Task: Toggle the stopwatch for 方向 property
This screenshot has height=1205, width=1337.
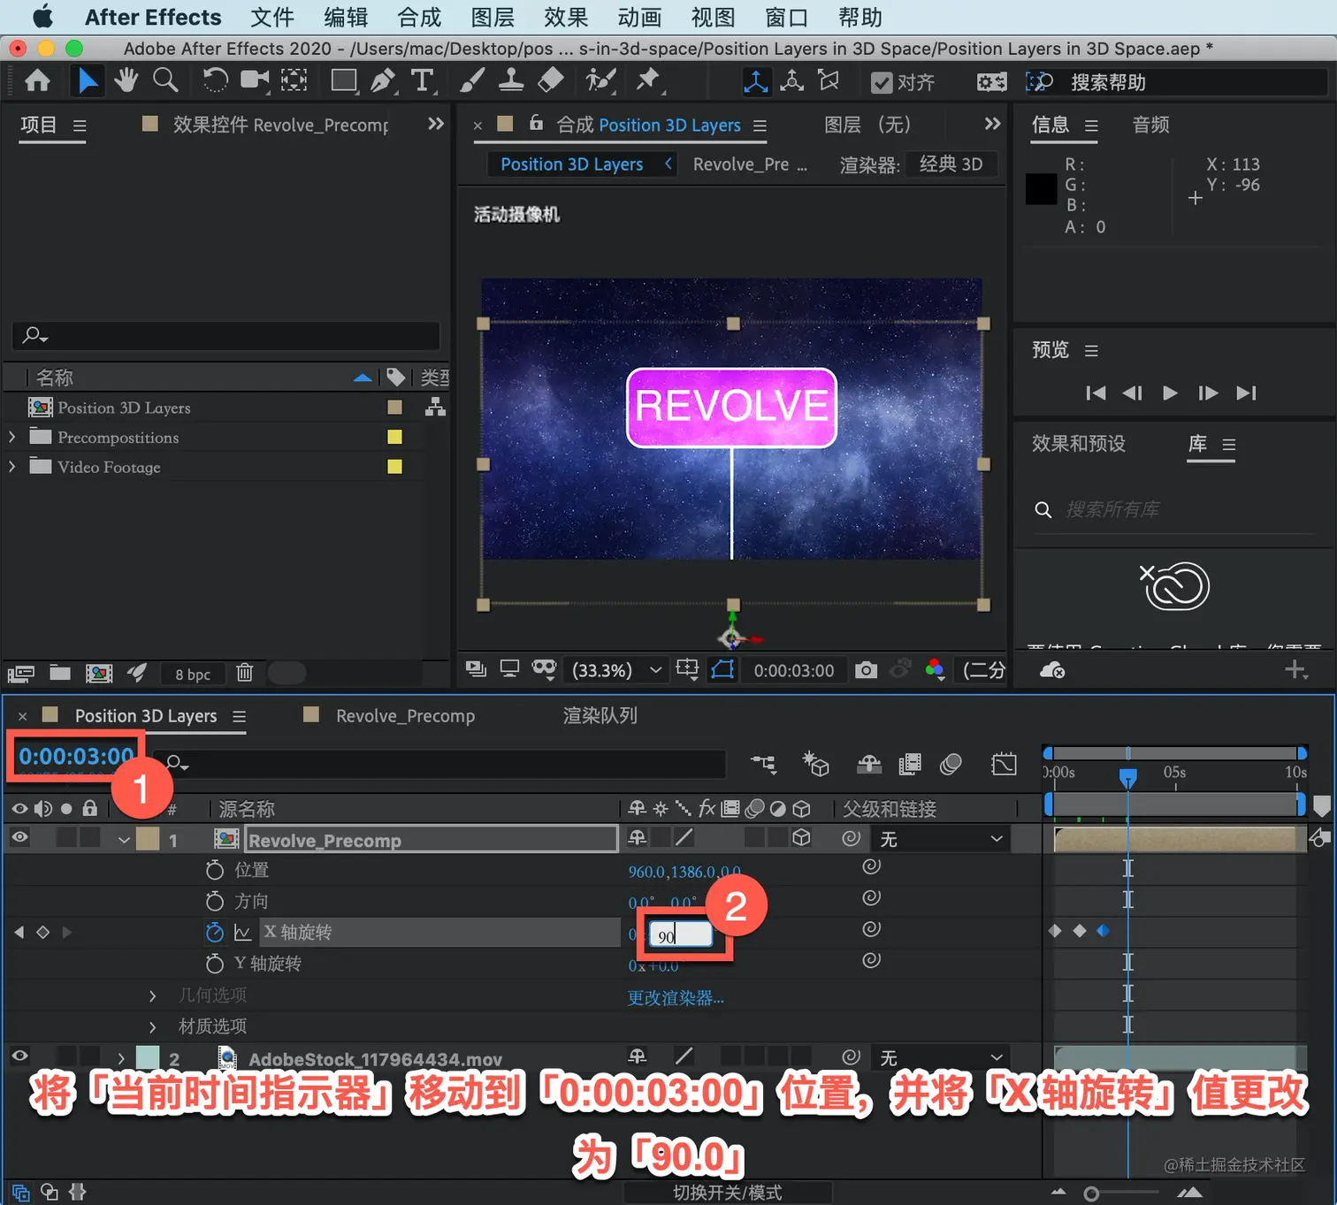Action: pyautogui.click(x=215, y=901)
